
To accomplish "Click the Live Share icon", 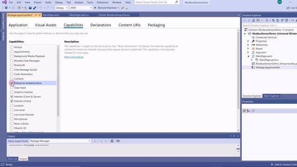I will (288, 8).
